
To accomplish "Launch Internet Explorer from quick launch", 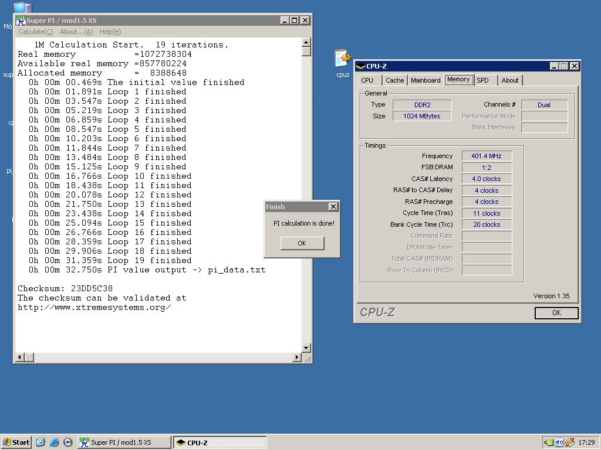I will (x=55, y=442).
